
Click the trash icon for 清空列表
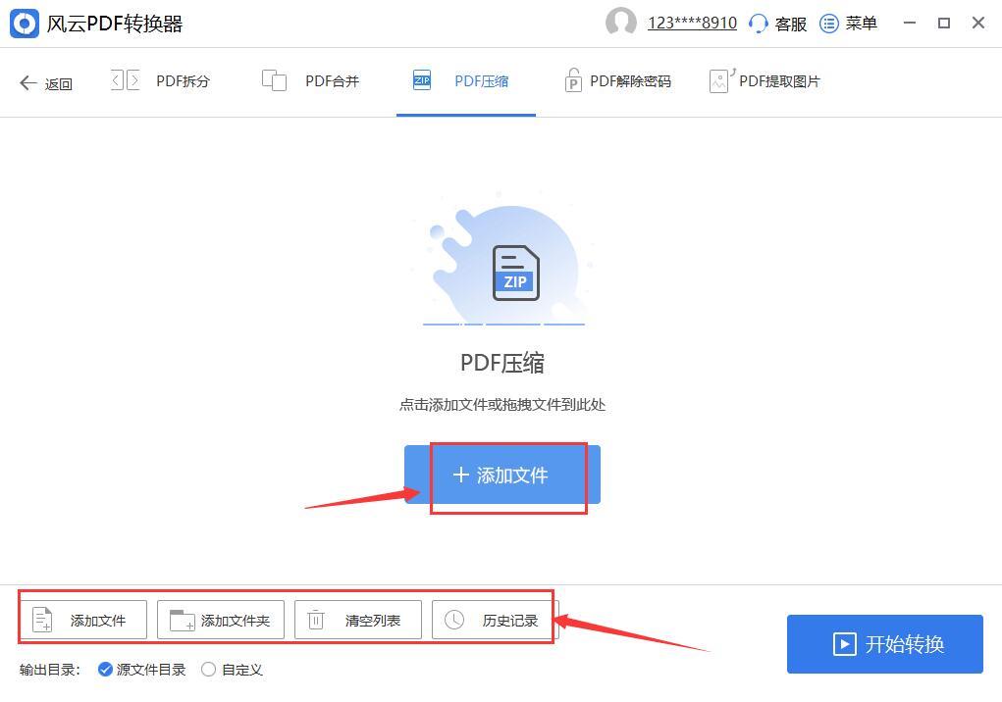[x=316, y=620]
